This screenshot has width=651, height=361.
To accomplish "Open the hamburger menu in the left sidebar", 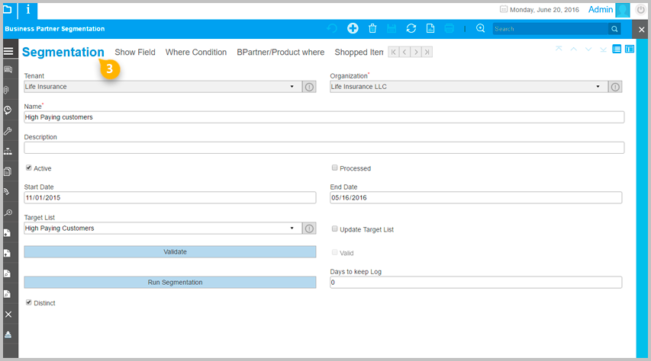I will point(8,51).
